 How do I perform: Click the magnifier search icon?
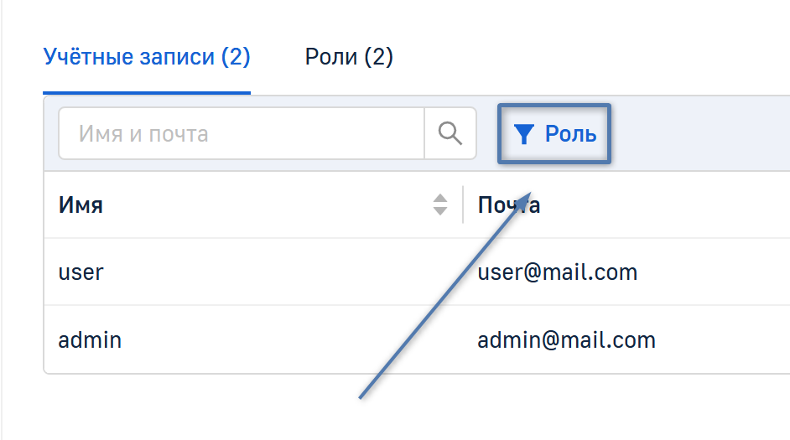coord(450,133)
